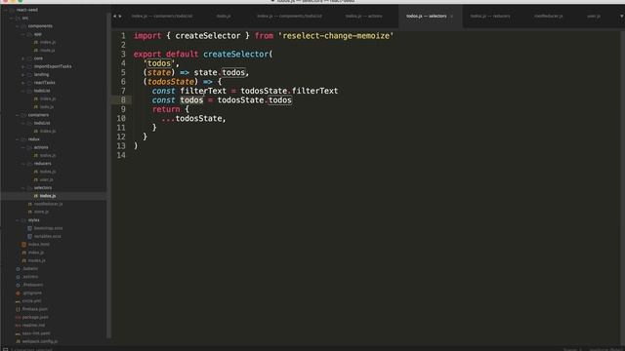Open bootstrap.scss in the styles folder
Image resolution: width=625 pixels, height=351 pixels.
pos(48,228)
